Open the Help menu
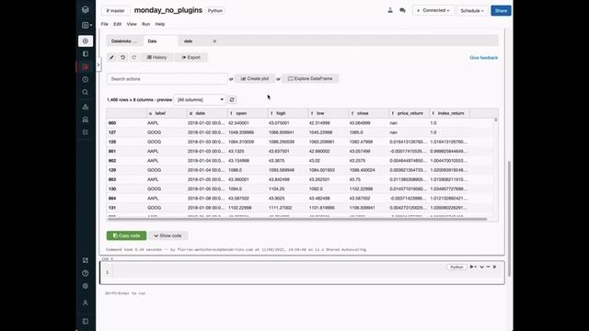The height and width of the screenshot is (331, 589). (x=160, y=24)
